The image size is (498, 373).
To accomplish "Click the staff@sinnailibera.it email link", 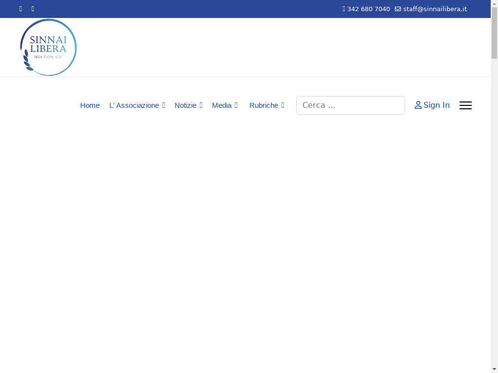I will (435, 9).
